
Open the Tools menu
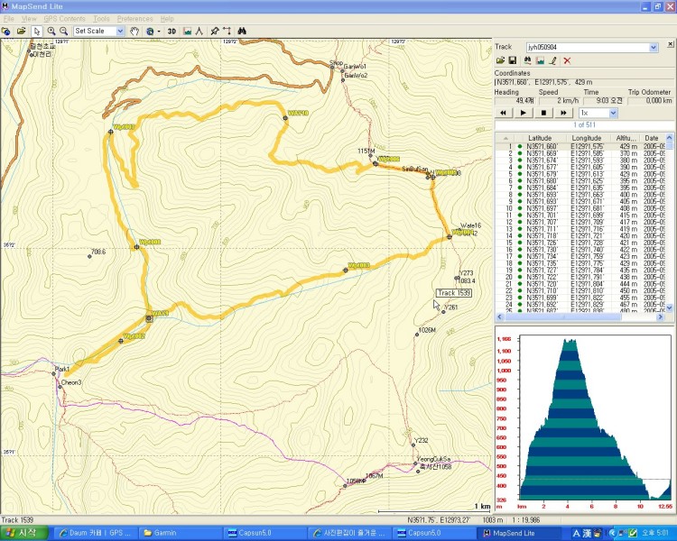pyautogui.click(x=101, y=19)
